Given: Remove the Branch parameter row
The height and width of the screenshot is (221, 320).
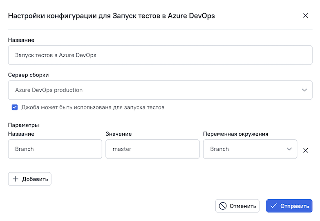Looking at the screenshot, I should [305, 150].
